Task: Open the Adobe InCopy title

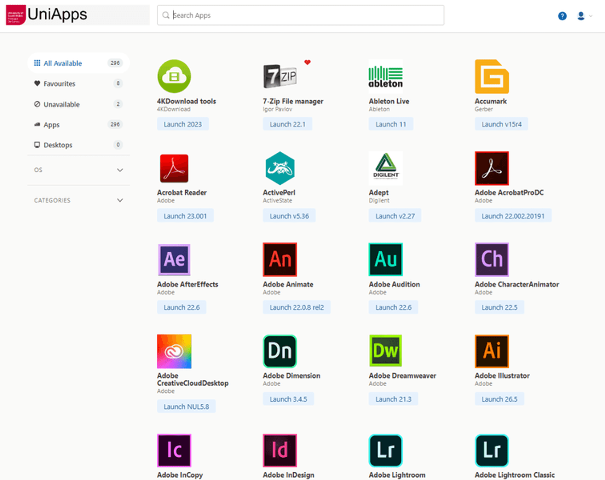Action: coord(180,475)
